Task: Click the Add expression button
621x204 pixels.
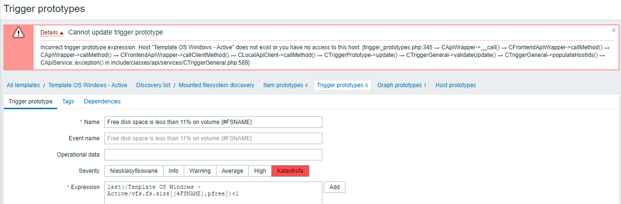Action: [334, 187]
